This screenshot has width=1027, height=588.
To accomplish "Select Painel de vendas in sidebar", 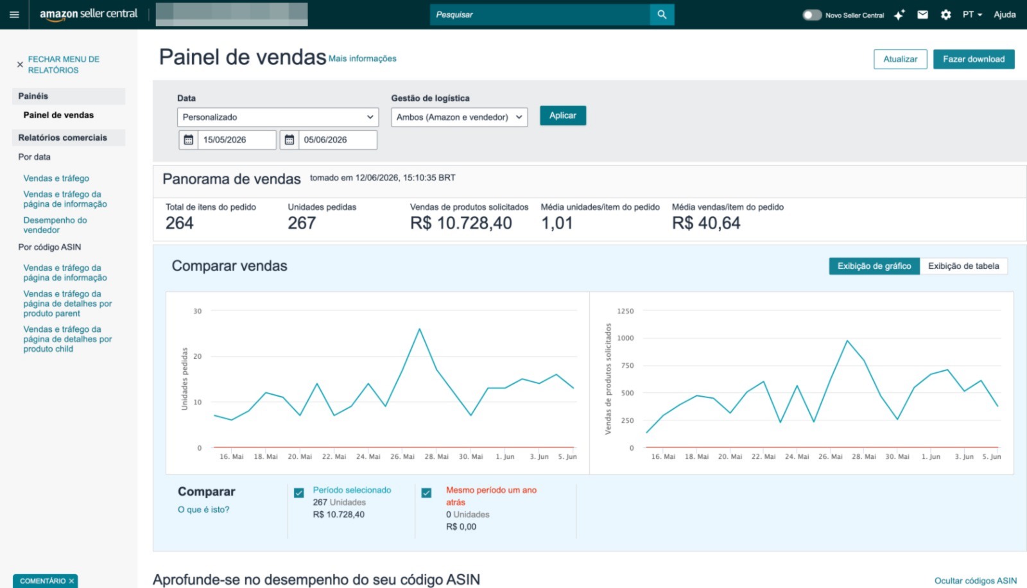I will pos(58,115).
